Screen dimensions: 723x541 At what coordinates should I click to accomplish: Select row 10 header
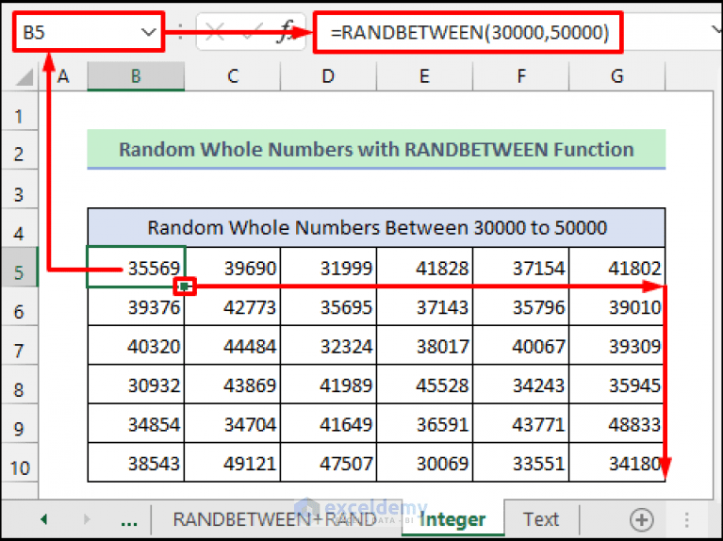(x=20, y=463)
